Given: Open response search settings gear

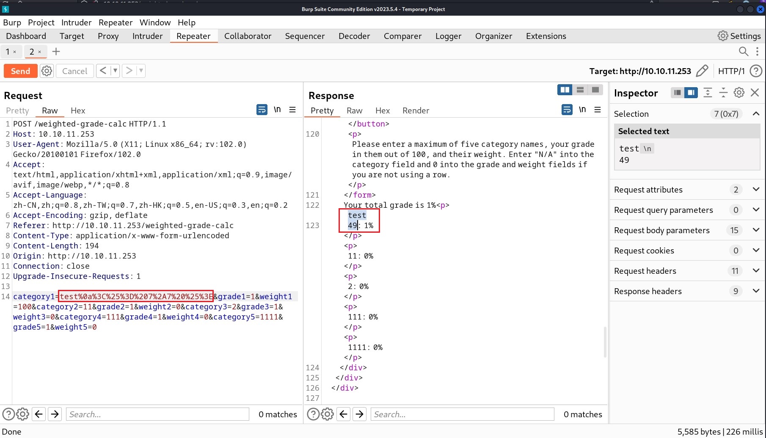Looking at the screenshot, I should [x=328, y=414].
